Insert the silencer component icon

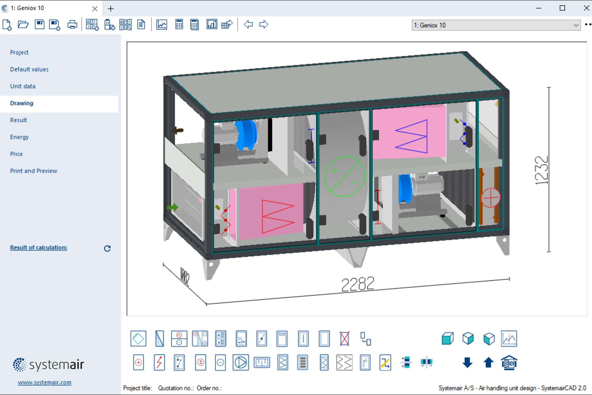coord(303,362)
